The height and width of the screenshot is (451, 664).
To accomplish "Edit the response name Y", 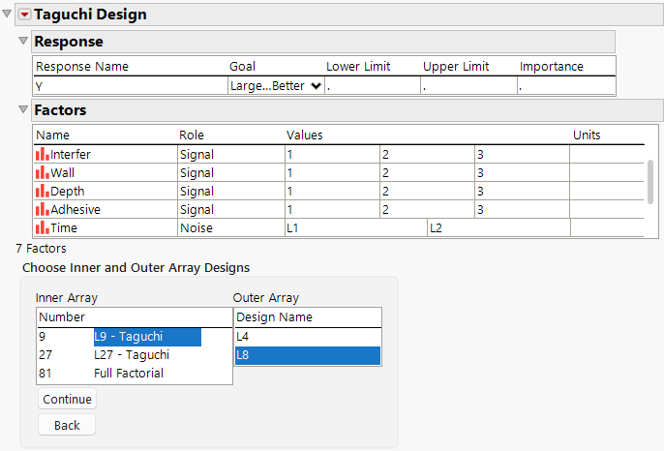I will point(131,86).
